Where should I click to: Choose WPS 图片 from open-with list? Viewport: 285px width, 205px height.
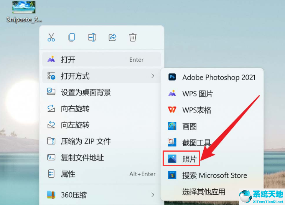coord(198,94)
